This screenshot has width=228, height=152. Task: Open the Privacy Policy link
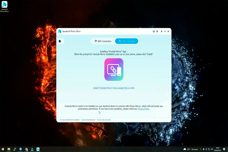tap(143, 109)
